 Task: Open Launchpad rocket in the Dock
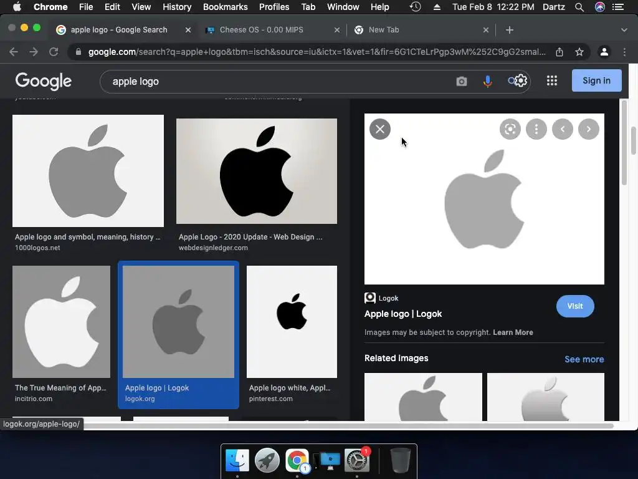click(x=267, y=460)
